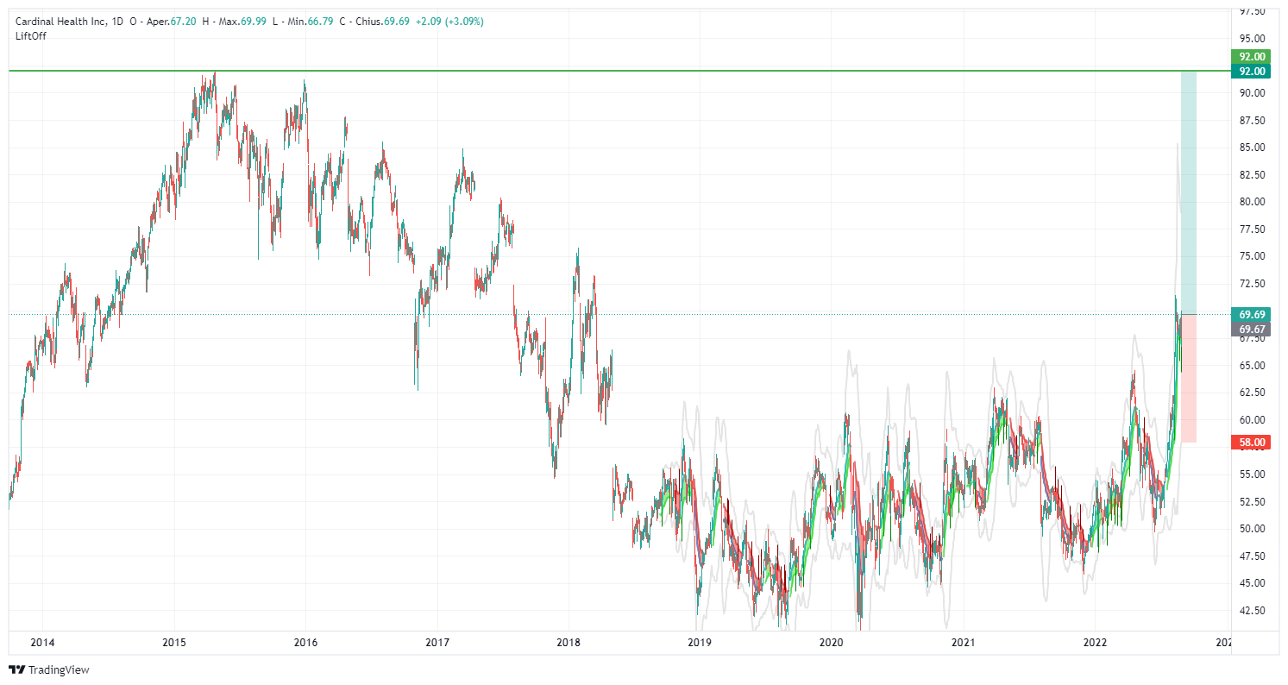Click the 1D interval label in header
Image resolution: width=1288 pixels, height=685 pixels.
(x=118, y=22)
